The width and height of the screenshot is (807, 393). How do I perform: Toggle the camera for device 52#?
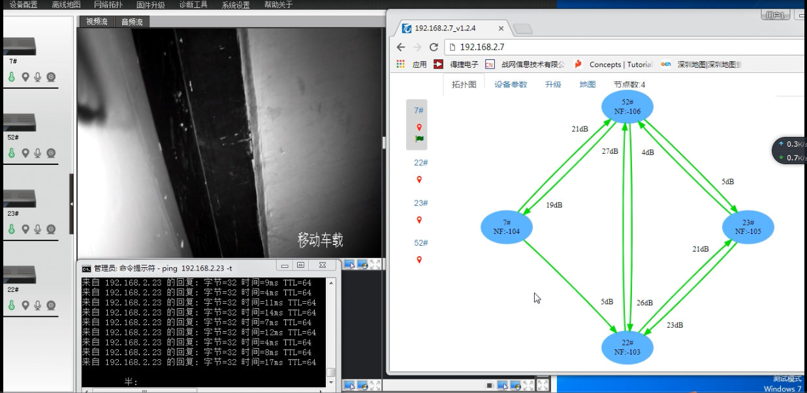coord(52,153)
